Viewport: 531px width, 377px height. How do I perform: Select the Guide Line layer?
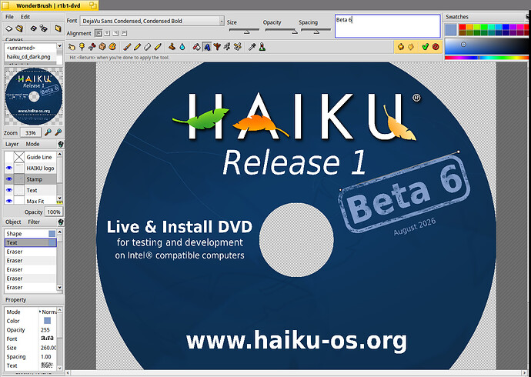click(x=30, y=157)
